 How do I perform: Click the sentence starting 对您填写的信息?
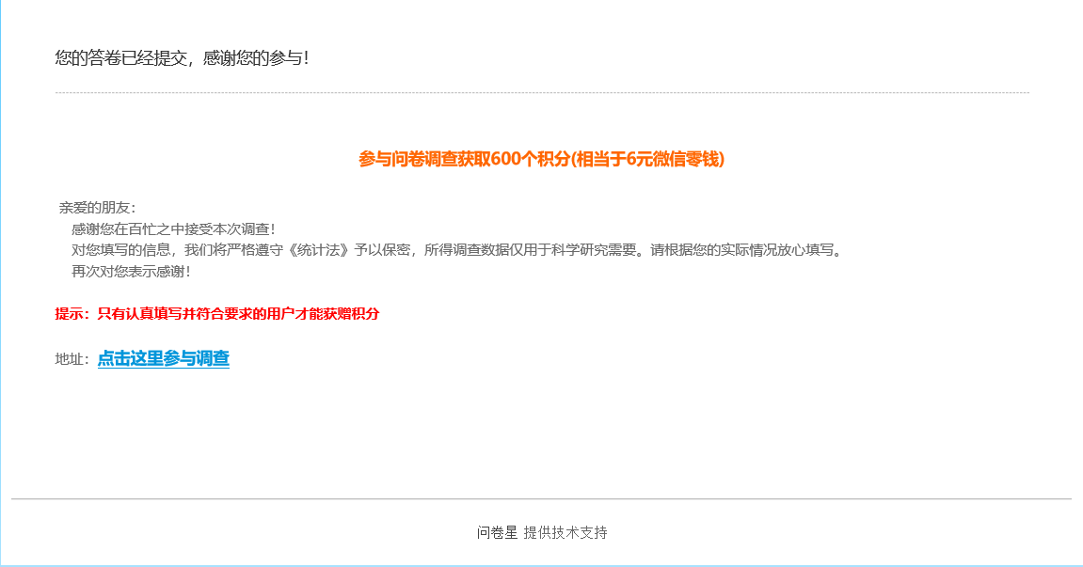click(458, 250)
